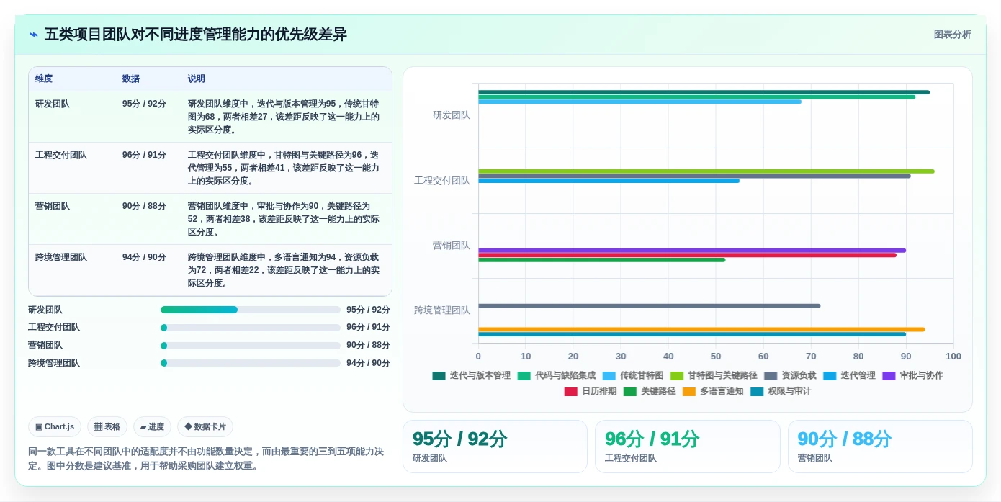The image size is (1001, 502).
Task: Click the 50 x-axis tick label
Action: 716,357
